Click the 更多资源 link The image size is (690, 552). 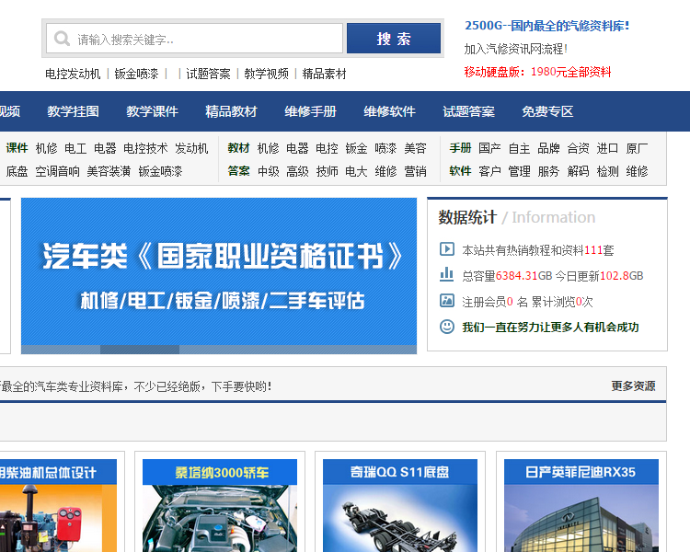[x=633, y=386]
